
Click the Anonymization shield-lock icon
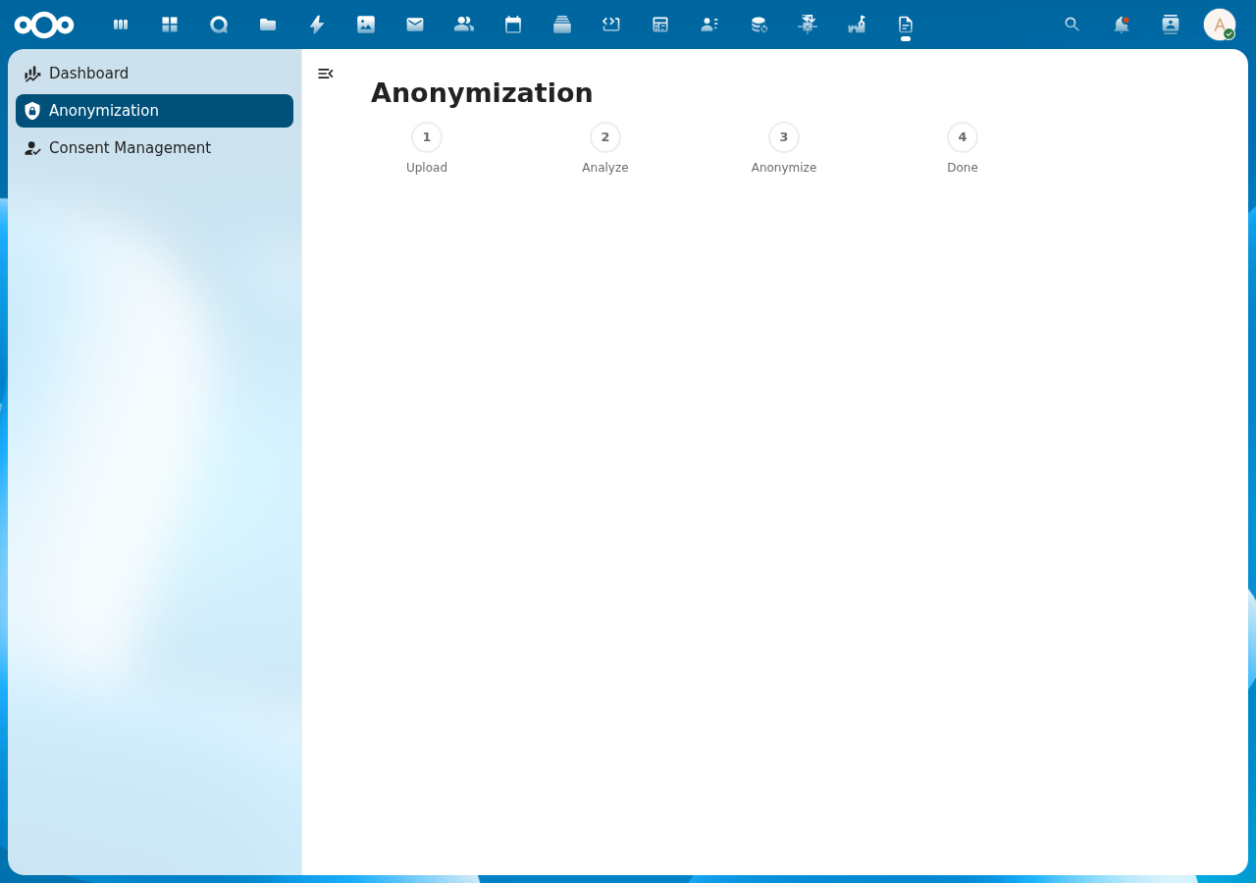click(x=32, y=111)
